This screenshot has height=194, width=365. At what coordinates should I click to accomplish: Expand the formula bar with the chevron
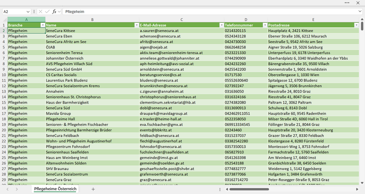click(x=360, y=12)
